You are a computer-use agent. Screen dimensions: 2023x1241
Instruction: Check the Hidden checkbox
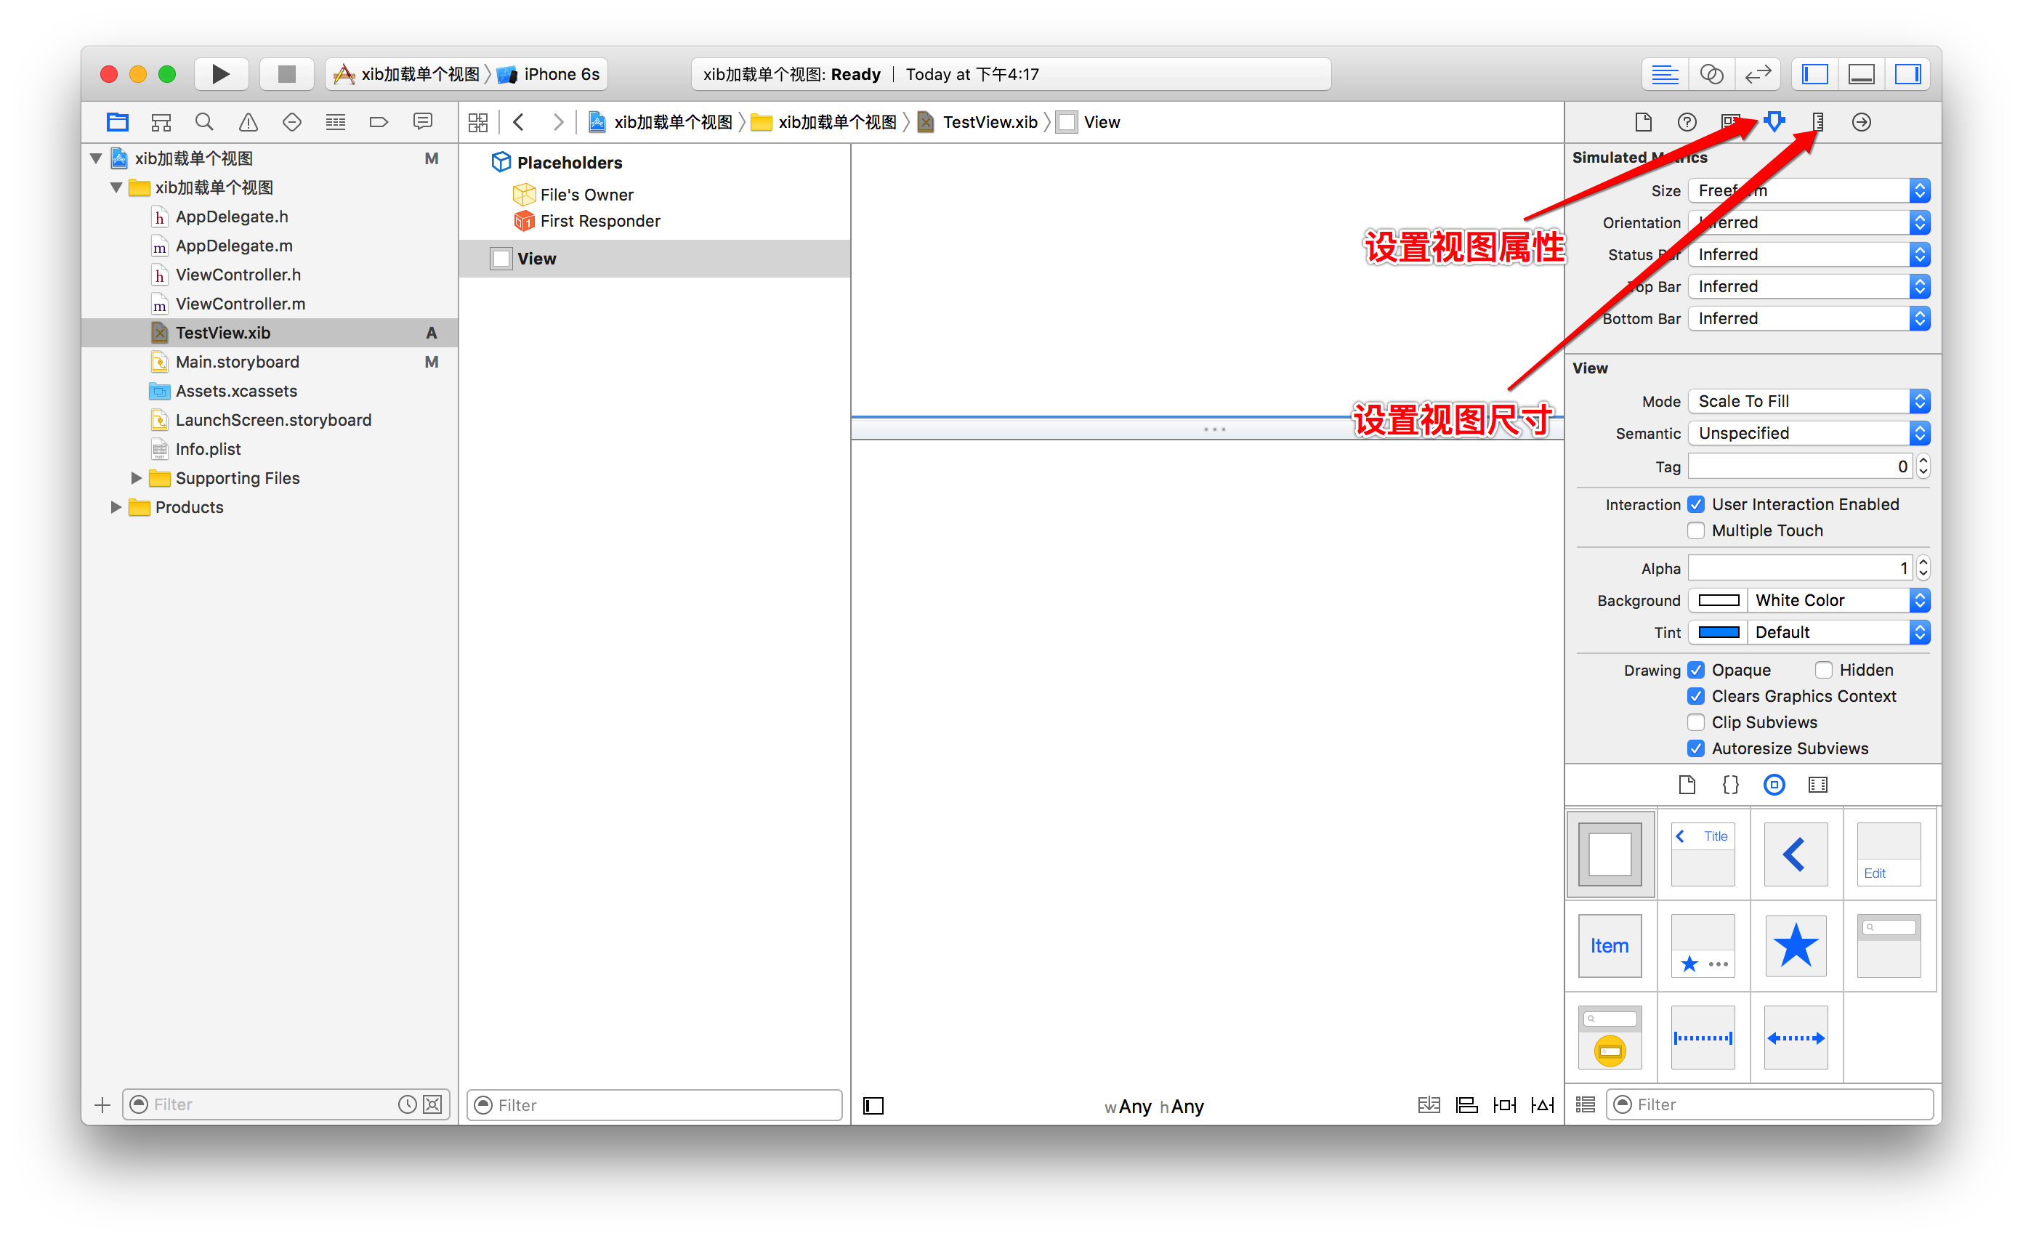[1823, 670]
